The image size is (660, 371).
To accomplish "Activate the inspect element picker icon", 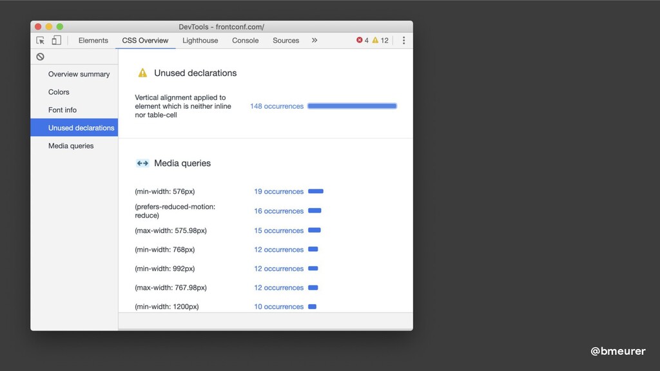I will coord(41,41).
